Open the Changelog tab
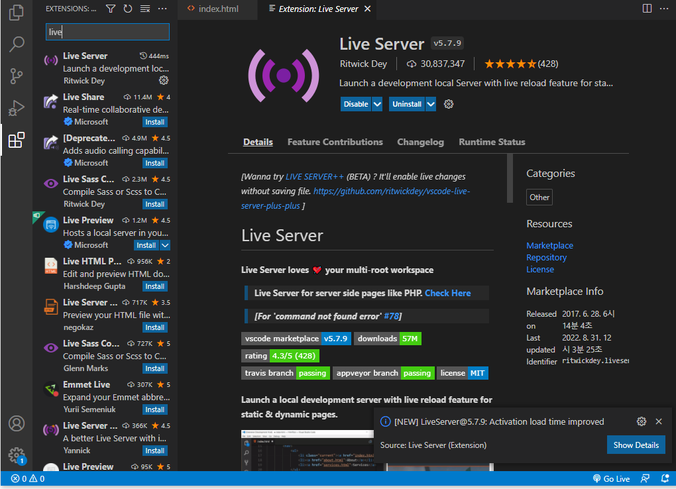676x489 pixels. click(x=420, y=142)
